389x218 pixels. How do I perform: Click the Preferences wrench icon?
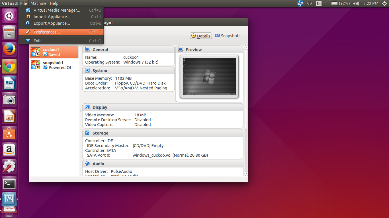point(28,32)
